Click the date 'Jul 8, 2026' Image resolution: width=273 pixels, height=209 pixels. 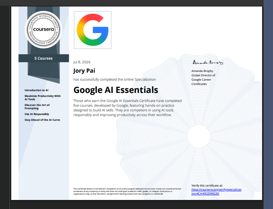[x=82, y=62]
